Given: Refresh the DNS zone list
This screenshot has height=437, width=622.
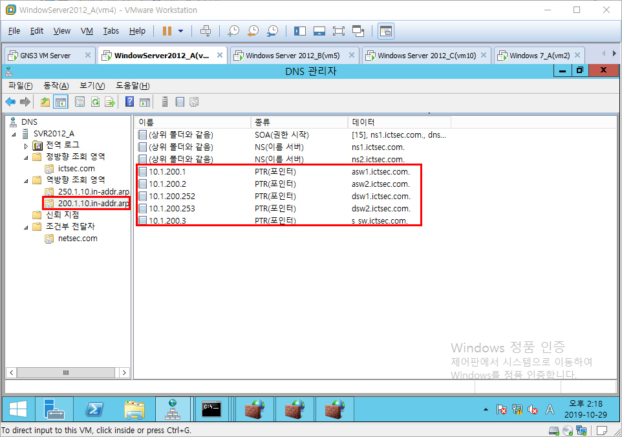Looking at the screenshot, I should point(95,102).
